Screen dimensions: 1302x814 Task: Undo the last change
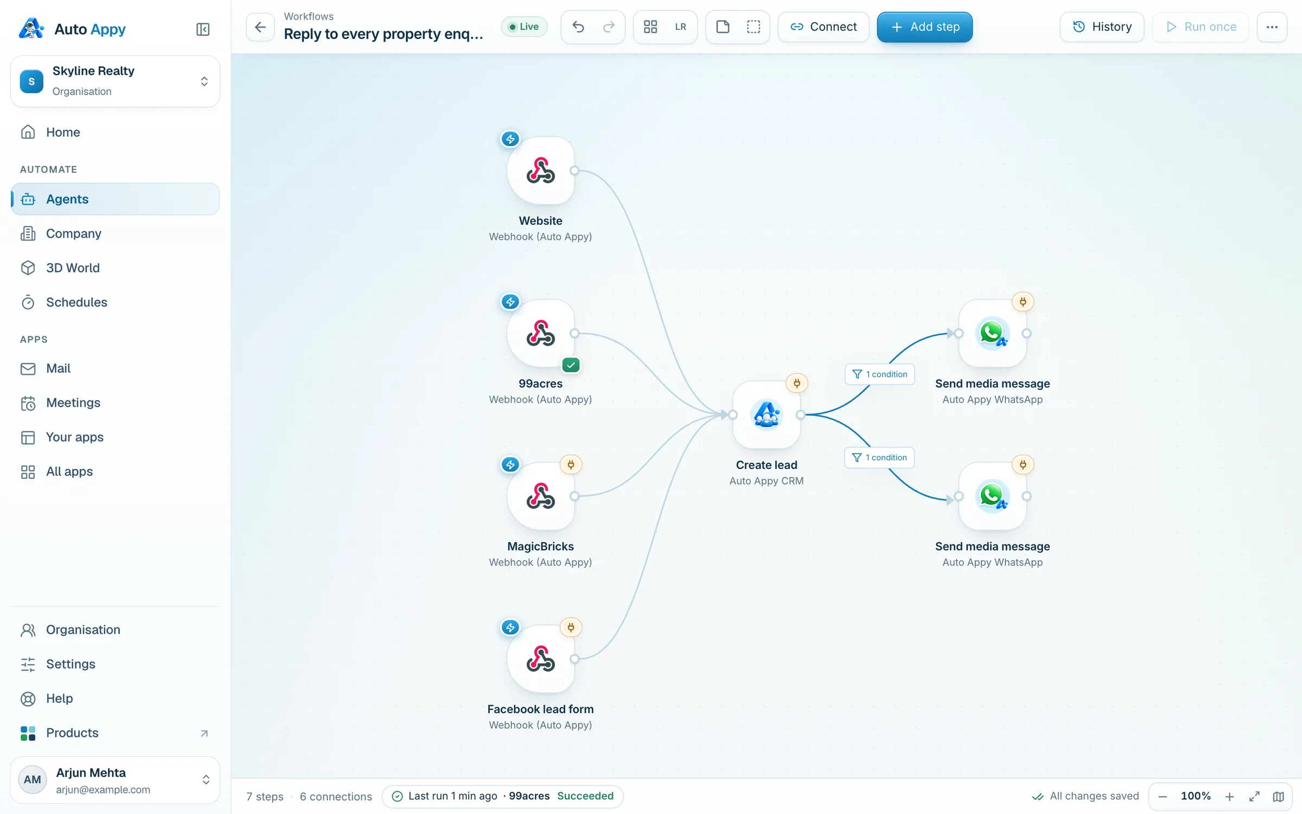click(x=578, y=27)
